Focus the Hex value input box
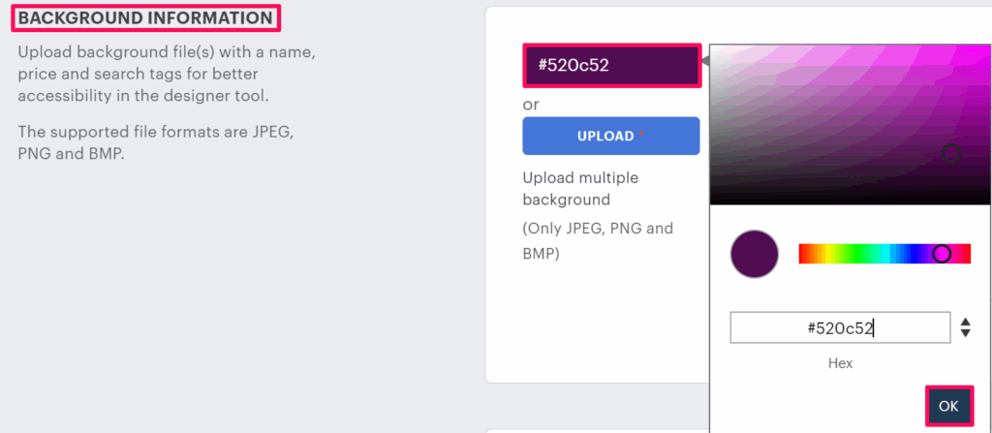Viewport: 992px width, 433px height. pos(840,327)
